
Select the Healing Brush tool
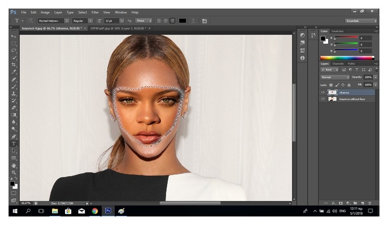(x=14, y=80)
